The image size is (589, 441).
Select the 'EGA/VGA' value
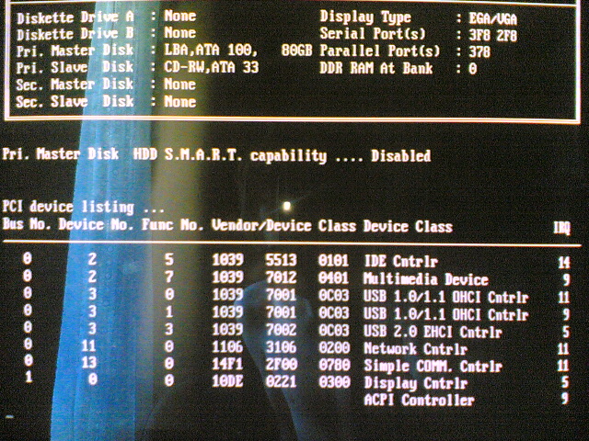coord(493,18)
